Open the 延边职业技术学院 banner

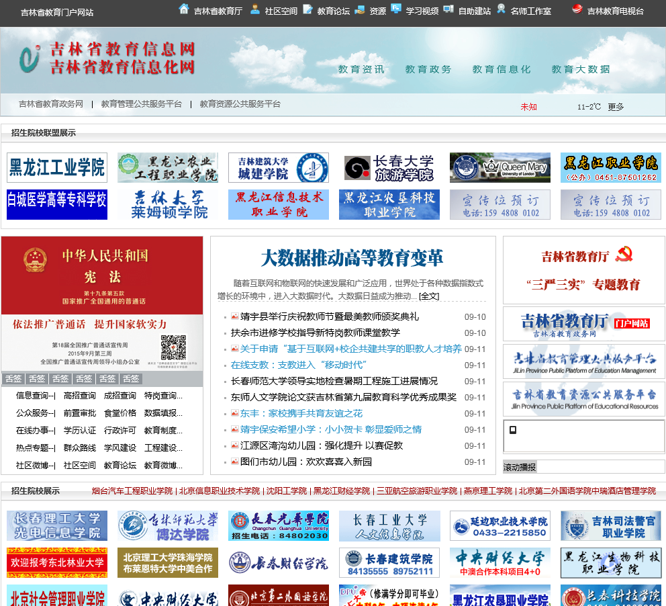(x=500, y=525)
